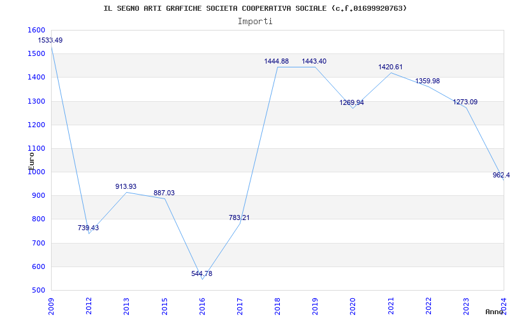Click the x-axis year 2018

coord(277,306)
